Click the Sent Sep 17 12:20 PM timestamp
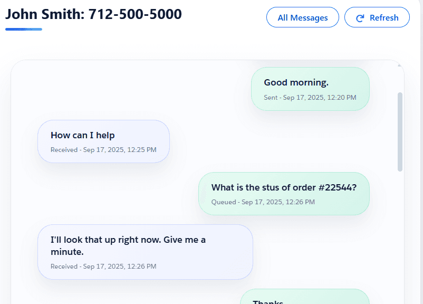 (310, 97)
